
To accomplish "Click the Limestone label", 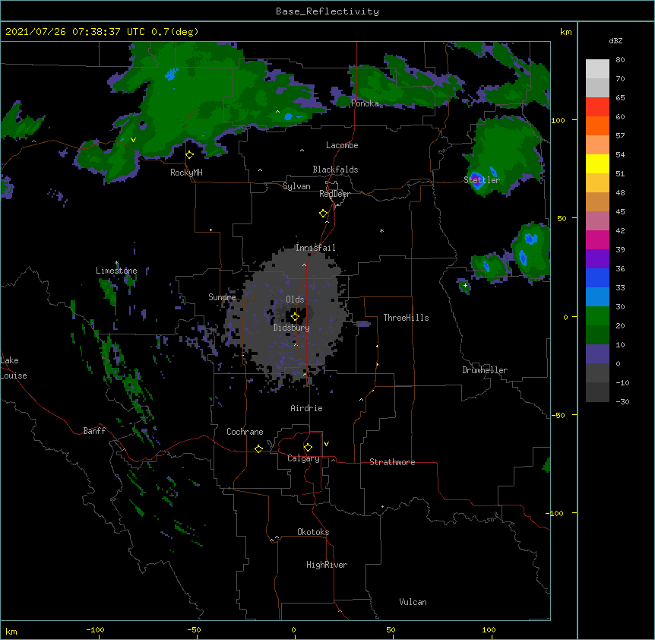I will click(x=116, y=271).
